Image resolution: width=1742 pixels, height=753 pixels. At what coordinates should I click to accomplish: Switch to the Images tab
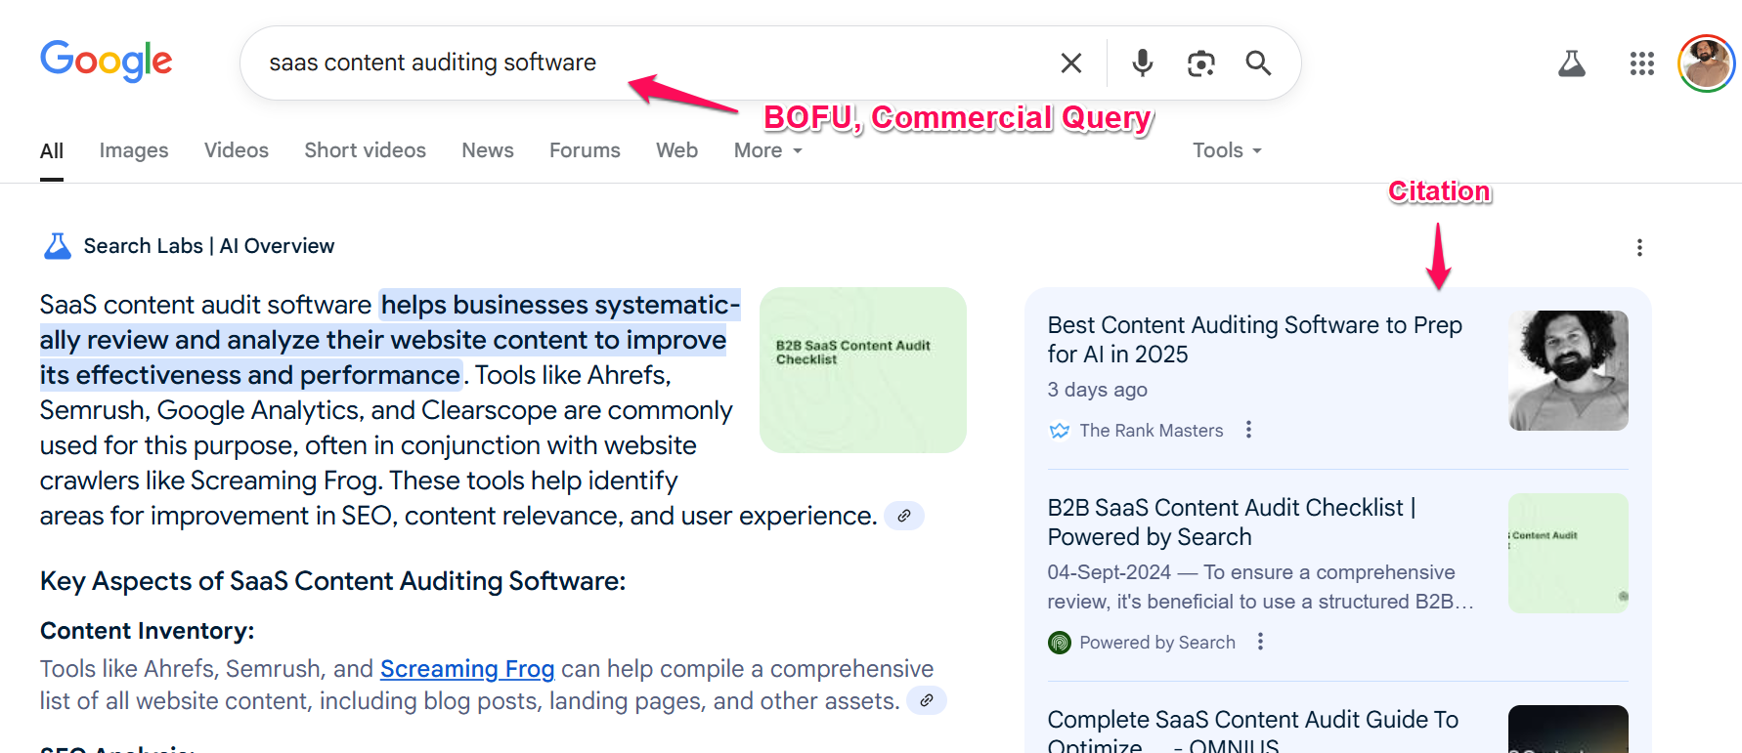click(x=134, y=150)
